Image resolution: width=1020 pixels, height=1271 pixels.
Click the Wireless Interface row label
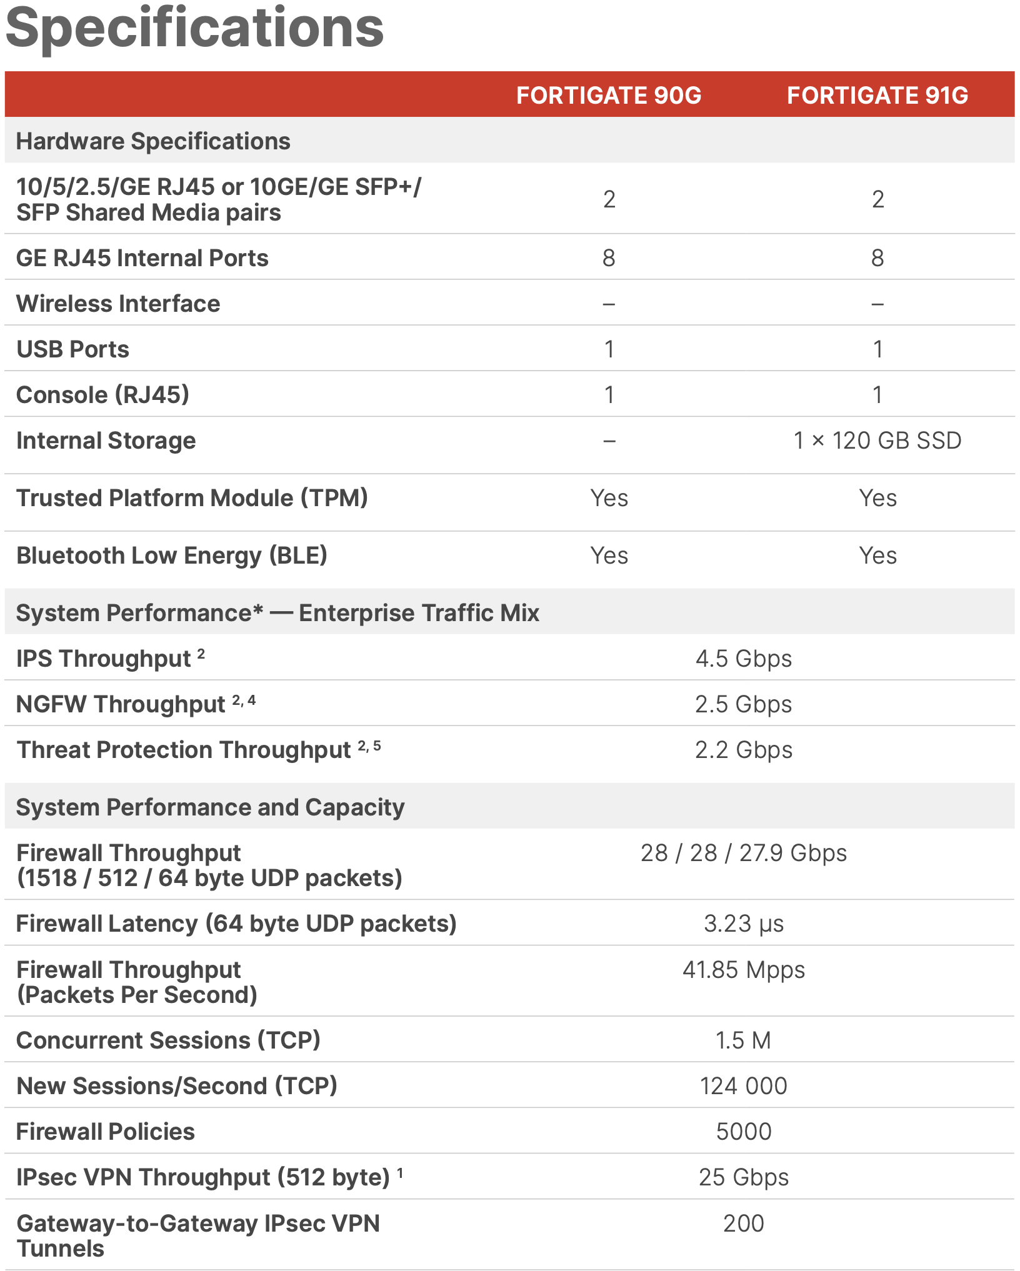click(118, 304)
